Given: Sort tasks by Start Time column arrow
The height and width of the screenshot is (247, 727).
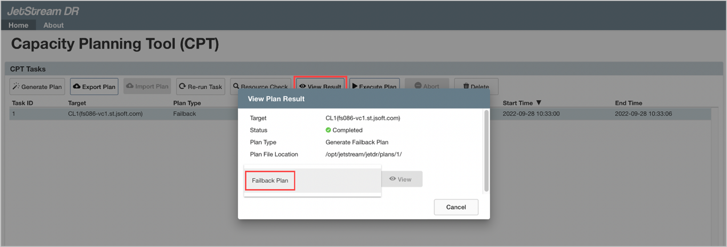Looking at the screenshot, I should (539, 103).
